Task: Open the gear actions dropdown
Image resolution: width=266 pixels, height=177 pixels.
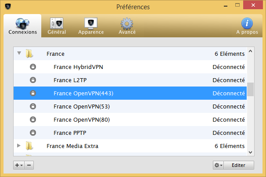Action: (x=218, y=165)
